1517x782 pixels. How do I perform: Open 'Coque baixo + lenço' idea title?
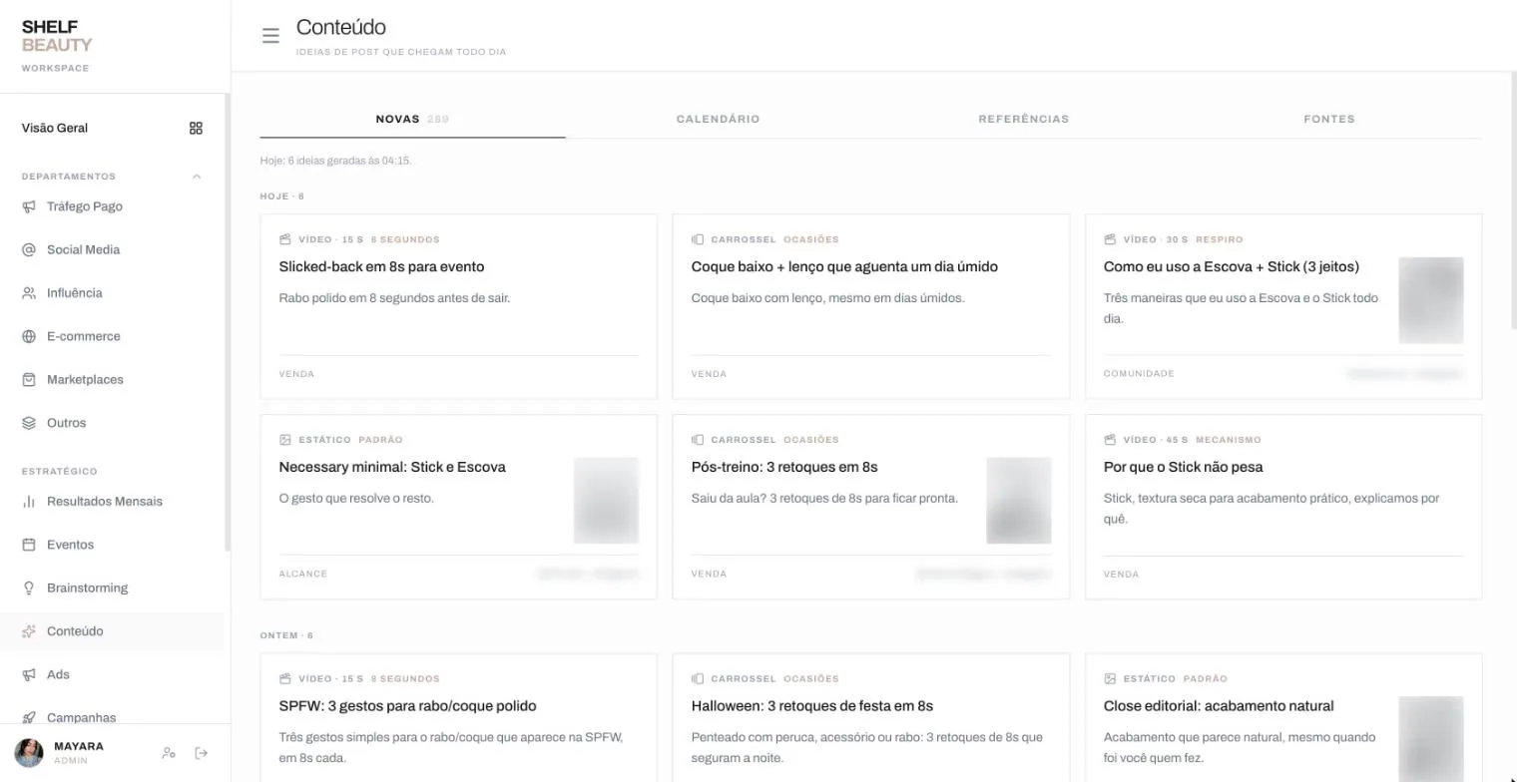click(844, 266)
